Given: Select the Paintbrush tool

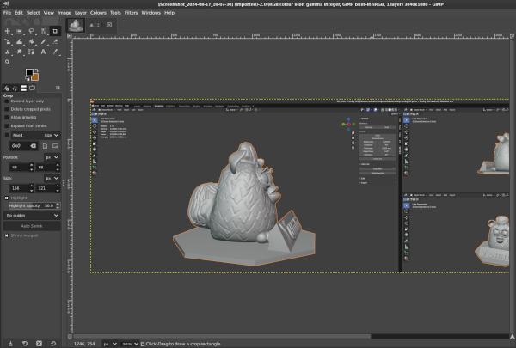Looking at the screenshot, I should pyautogui.click(x=43, y=42).
